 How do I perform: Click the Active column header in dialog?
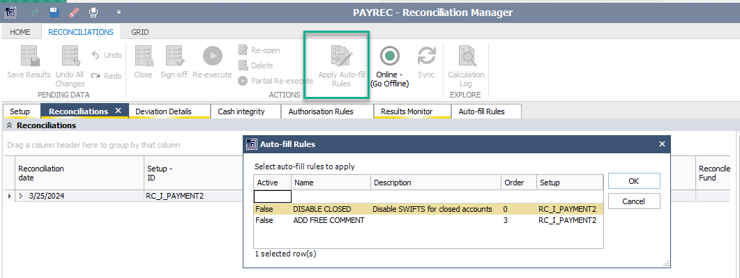coord(272,183)
